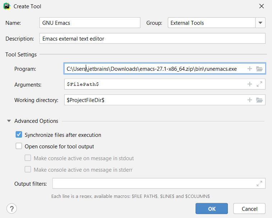272x218 pixels.
Task: Insert macro in Working directory field
Action: pos(250,100)
